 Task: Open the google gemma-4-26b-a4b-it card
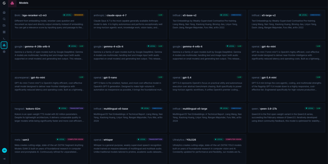49,56
